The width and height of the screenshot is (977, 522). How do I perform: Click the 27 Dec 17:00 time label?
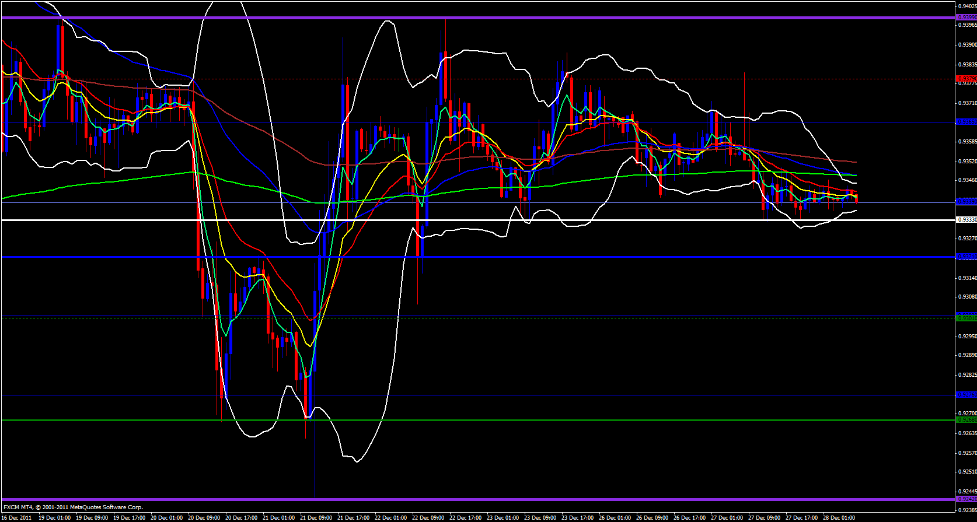point(802,517)
